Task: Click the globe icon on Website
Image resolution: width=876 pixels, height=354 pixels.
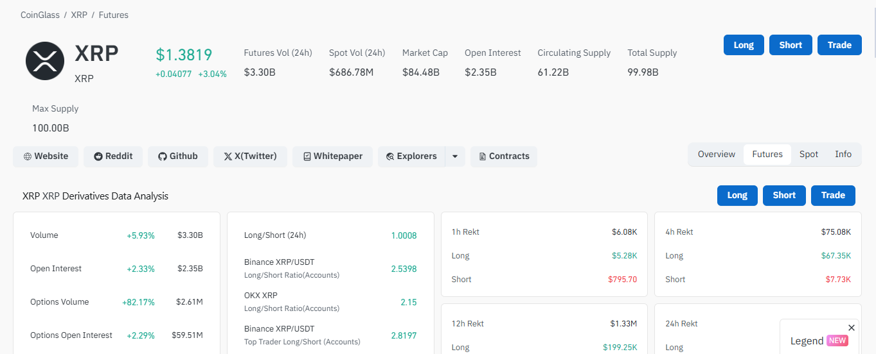Action: [28, 156]
